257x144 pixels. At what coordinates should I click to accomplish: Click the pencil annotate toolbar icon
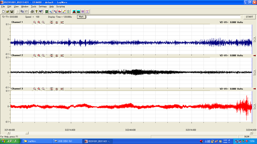[x=64, y=12]
